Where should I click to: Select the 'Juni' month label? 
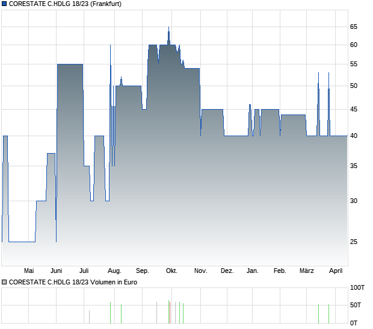point(57,271)
